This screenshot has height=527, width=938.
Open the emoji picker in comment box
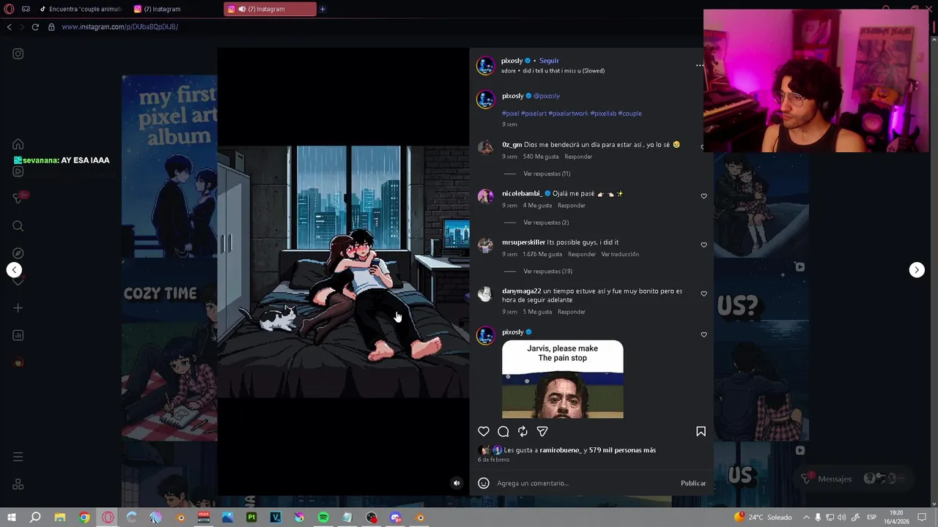[x=484, y=483]
